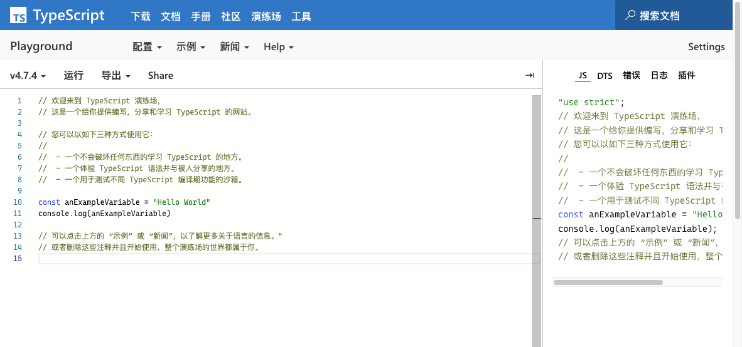Open the 导出 export dropdown
Image resolution: width=742 pixels, height=347 pixels.
point(116,76)
